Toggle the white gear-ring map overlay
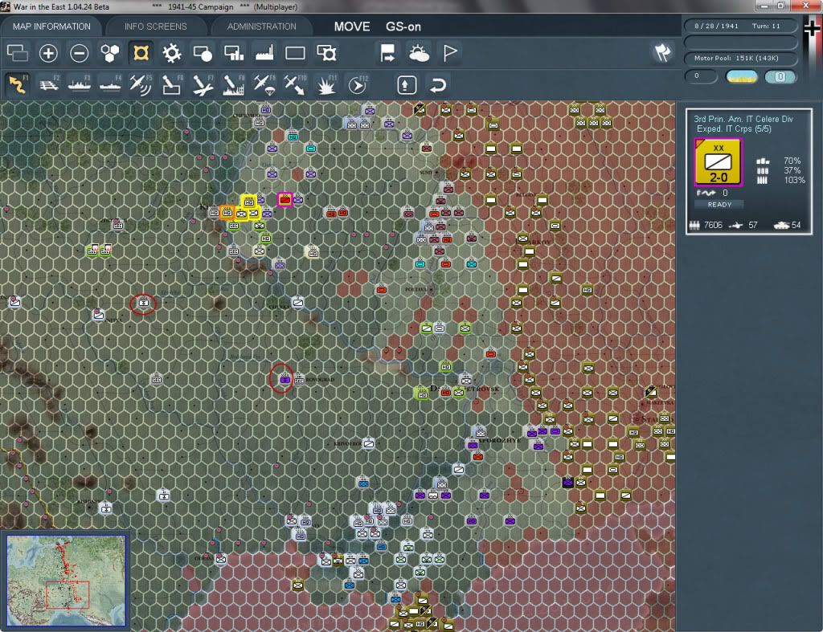Screen dimensions: 823x632 coord(172,53)
